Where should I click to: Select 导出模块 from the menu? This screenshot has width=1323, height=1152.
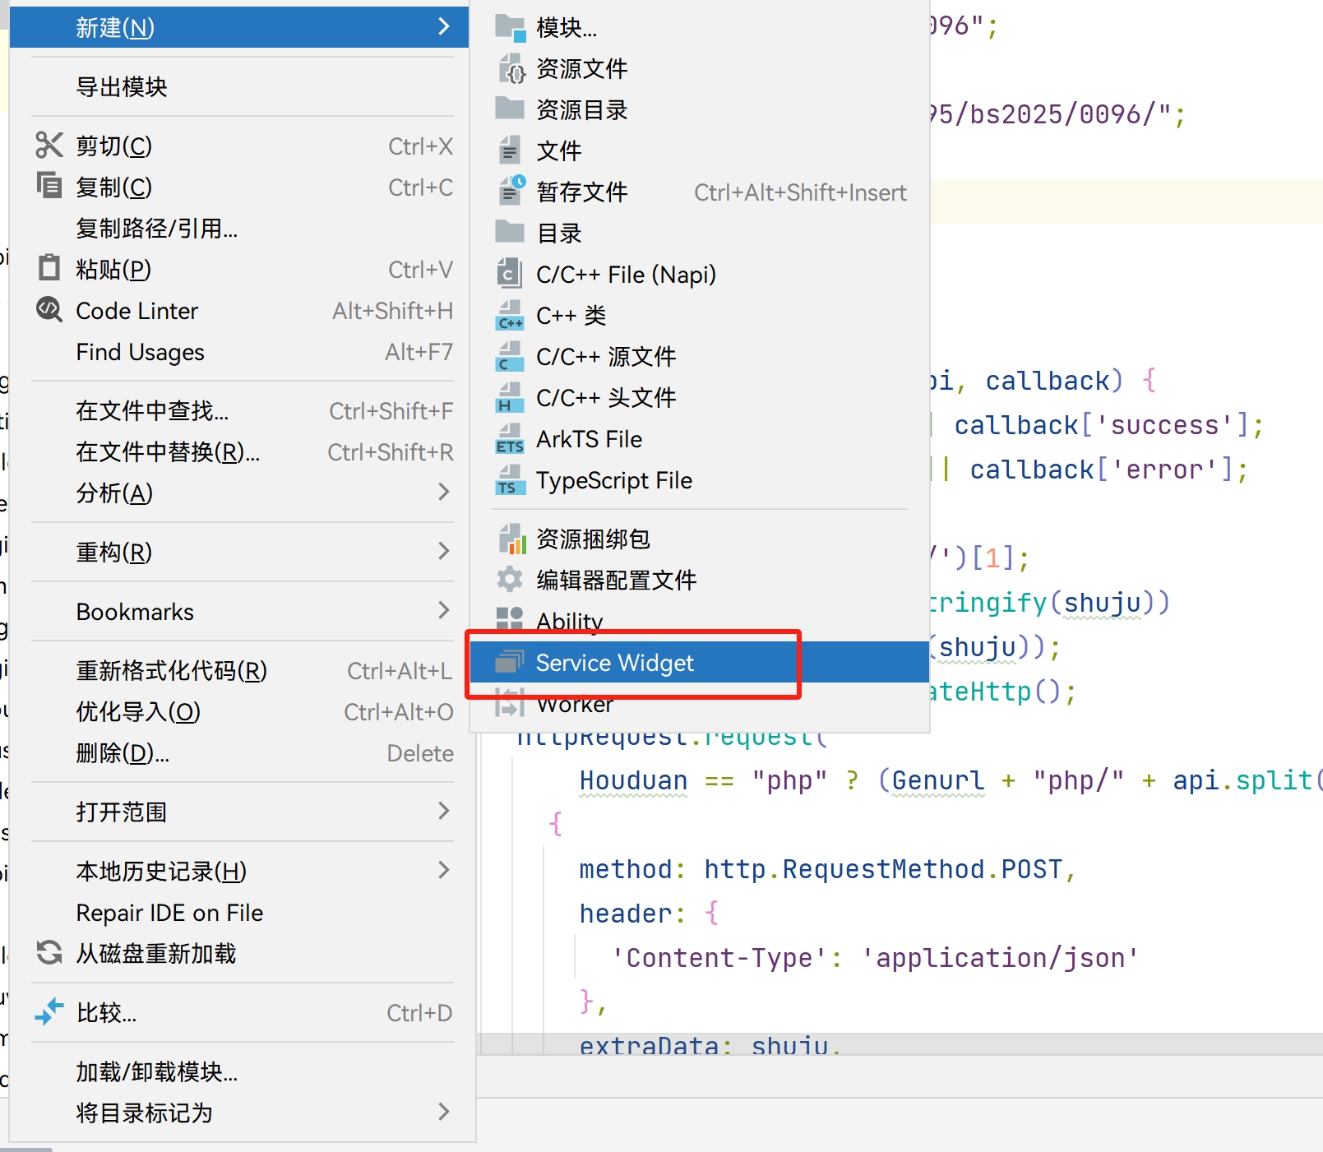[x=121, y=86]
